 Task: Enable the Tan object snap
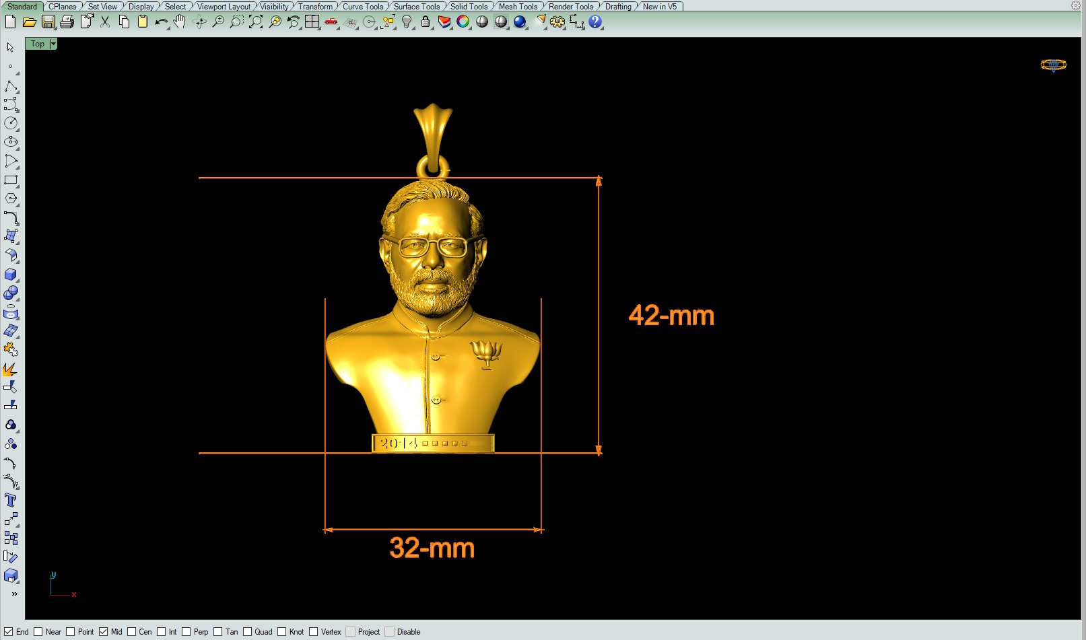tap(217, 632)
